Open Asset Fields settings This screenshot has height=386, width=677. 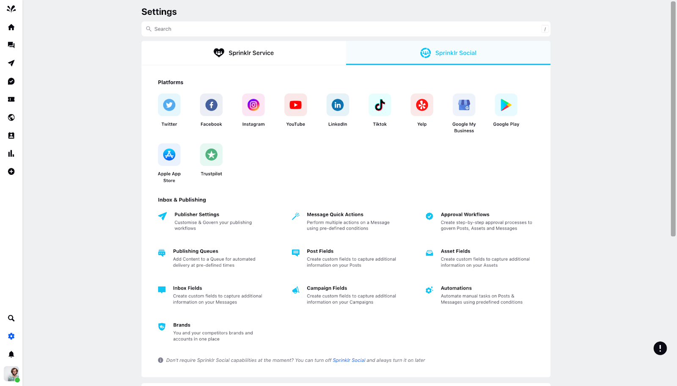click(x=456, y=251)
